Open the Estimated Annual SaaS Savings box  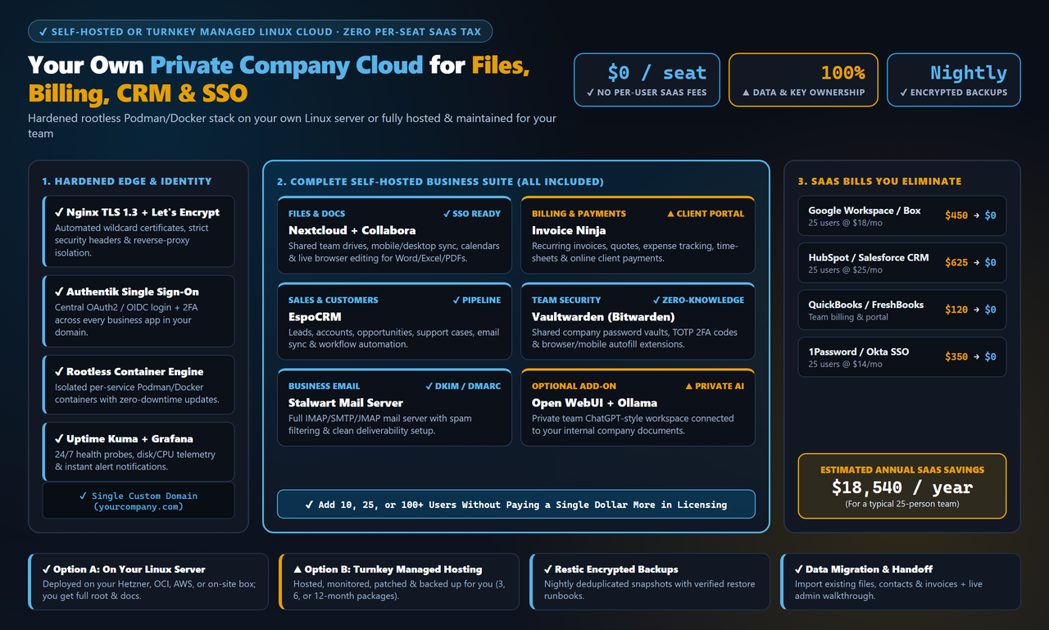click(x=902, y=486)
